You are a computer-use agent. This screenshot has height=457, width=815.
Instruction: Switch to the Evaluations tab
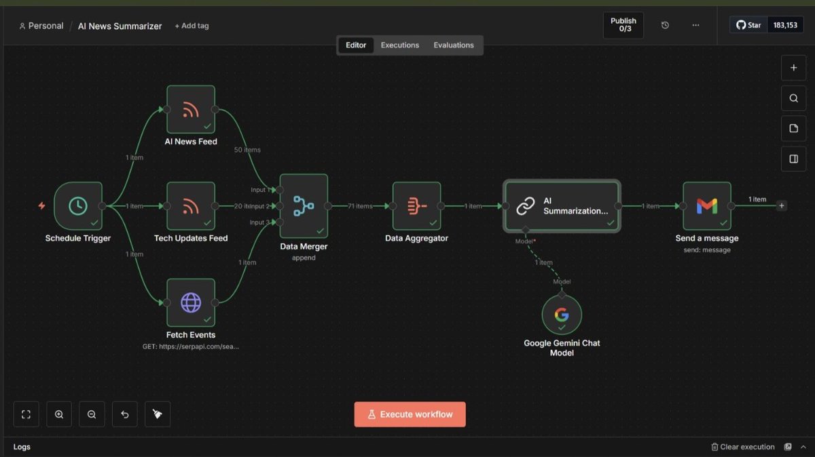point(454,45)
